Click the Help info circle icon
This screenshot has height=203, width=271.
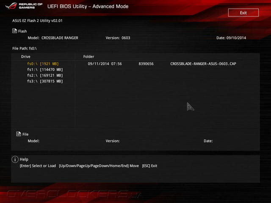pos(15,159)
